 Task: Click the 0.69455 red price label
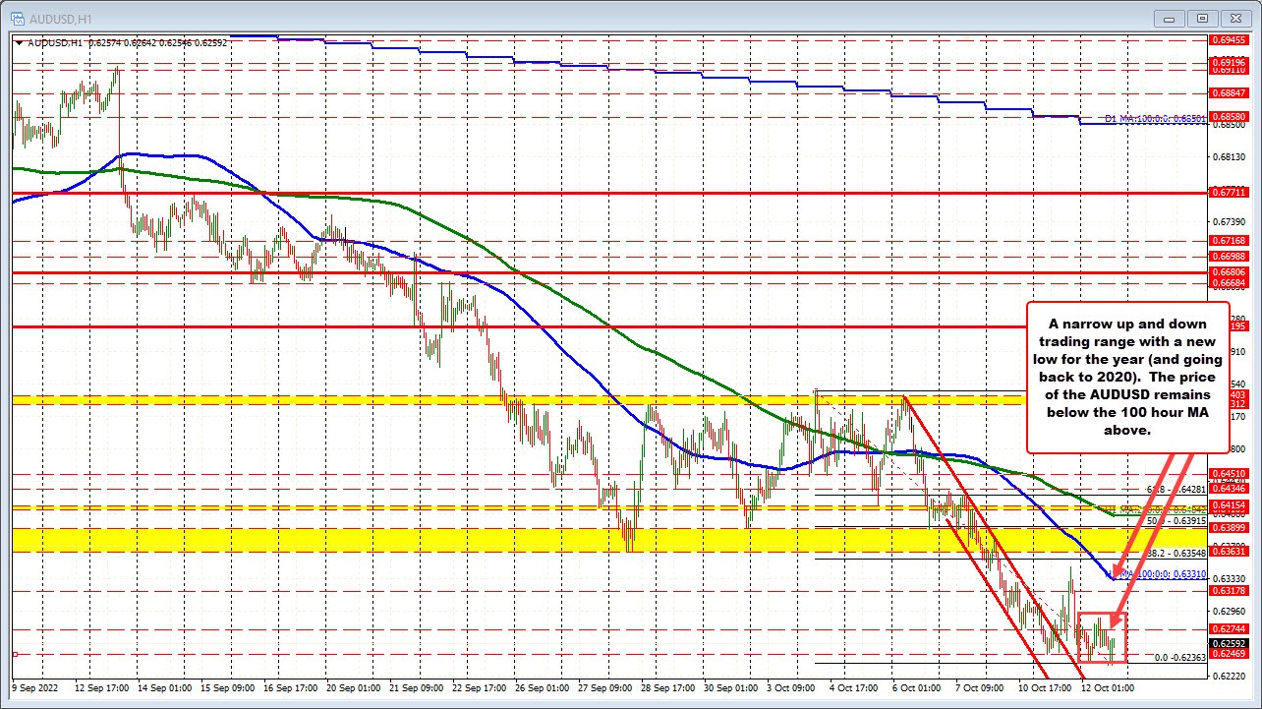pos(1227,40)
